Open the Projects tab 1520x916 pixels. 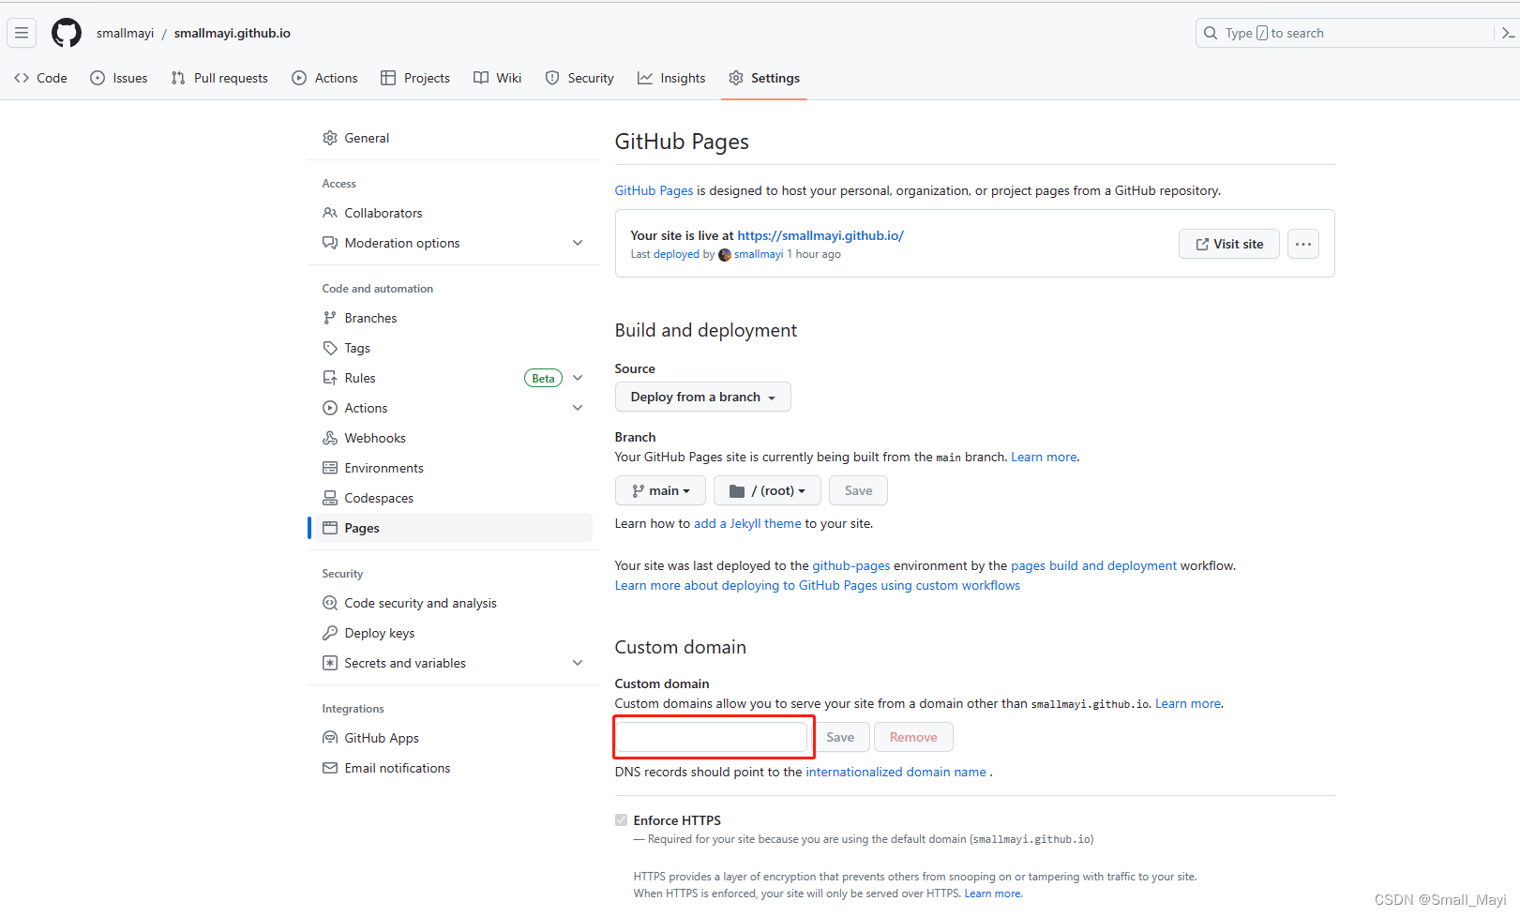click(x=415, y=78)
